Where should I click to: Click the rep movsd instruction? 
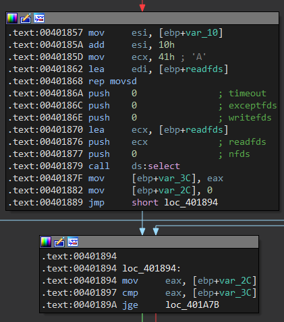point(113,82)
